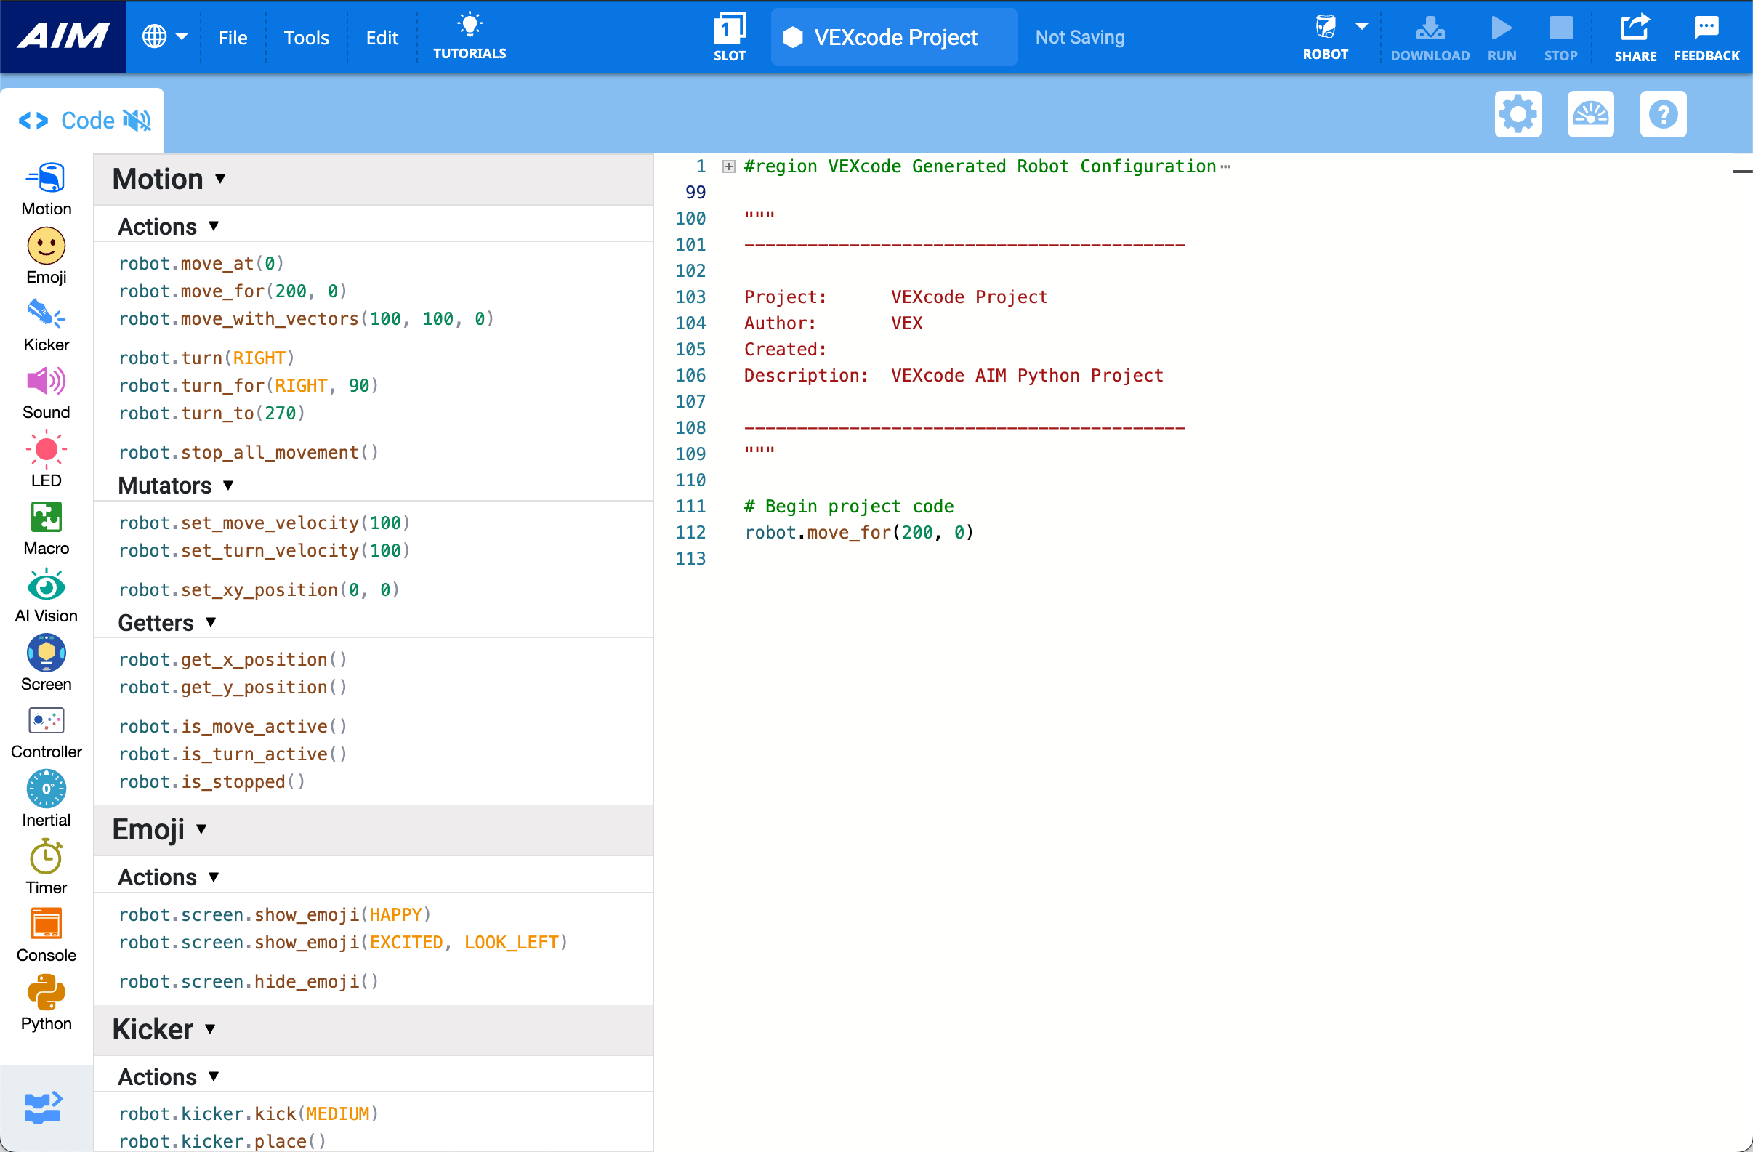Viewport: 1753px width, 1152px height.
Task: Rename the VEXcode Project title field
Action: coord(893,37)
